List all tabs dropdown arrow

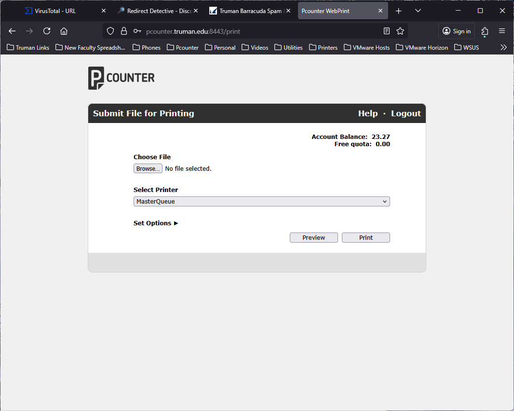[418, 11]
